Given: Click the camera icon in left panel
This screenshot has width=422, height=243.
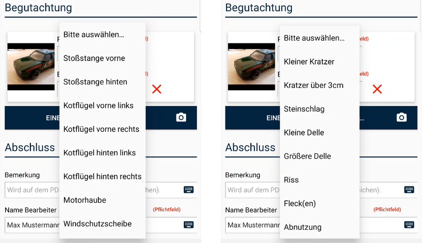Looking at the screenshot, I should [x=181, y=118].
